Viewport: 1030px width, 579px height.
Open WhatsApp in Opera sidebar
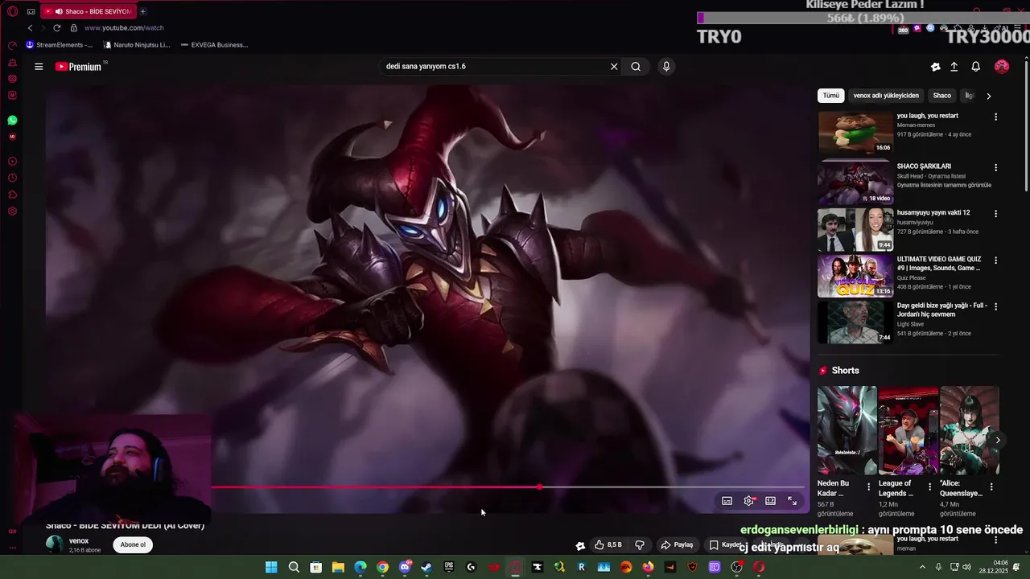[12, 121]
